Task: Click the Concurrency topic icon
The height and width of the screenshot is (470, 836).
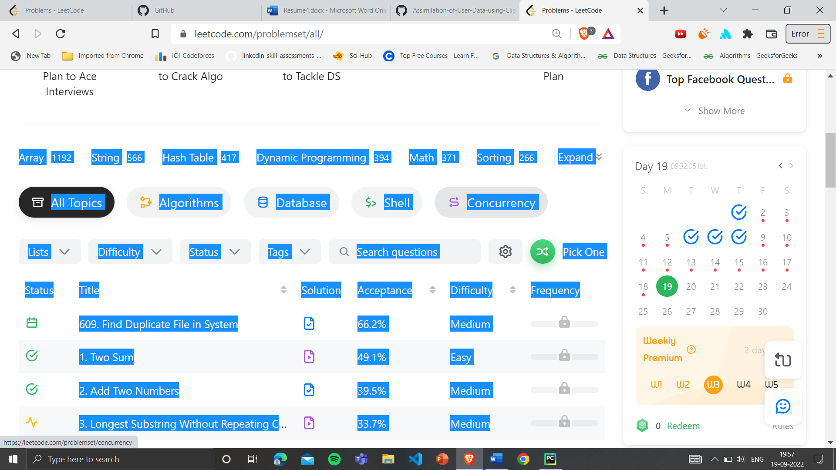Action: [x=455, y=202]
